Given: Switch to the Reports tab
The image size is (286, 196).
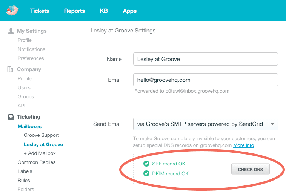Looking at the screenshot, I should [x=74, y=11].
